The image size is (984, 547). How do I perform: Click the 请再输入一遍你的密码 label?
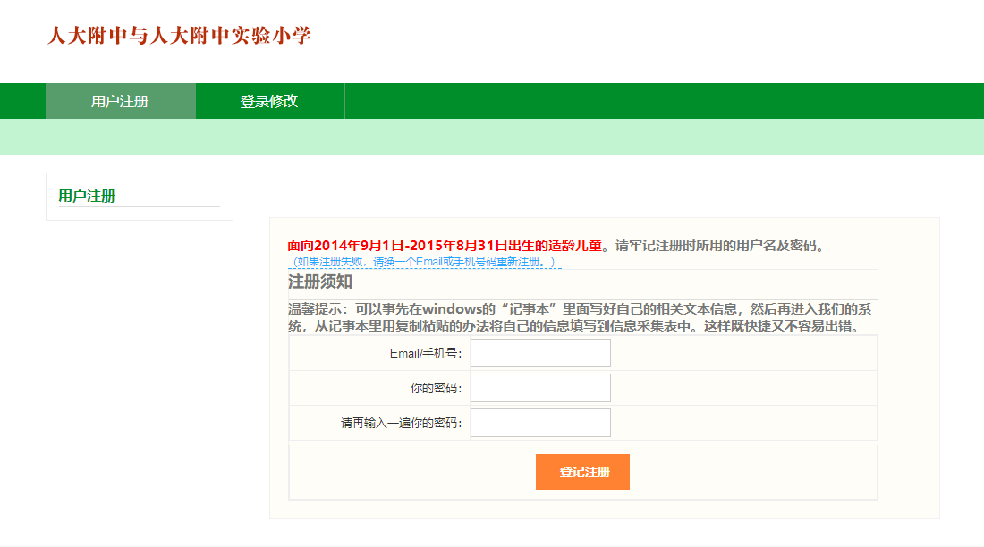click(x=401, y=423)
